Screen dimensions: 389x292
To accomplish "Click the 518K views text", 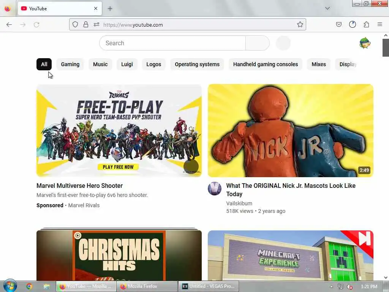I will point(240,211).
